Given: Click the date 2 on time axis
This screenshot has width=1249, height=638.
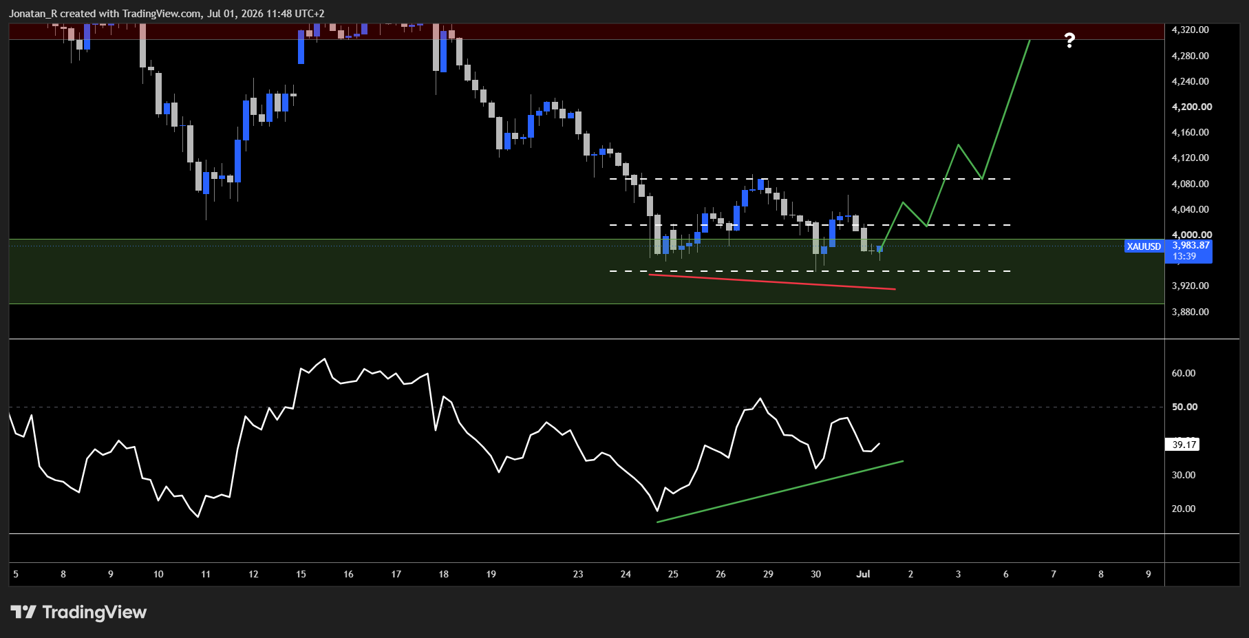Looking at the screenshot, I should pos(910,574).
